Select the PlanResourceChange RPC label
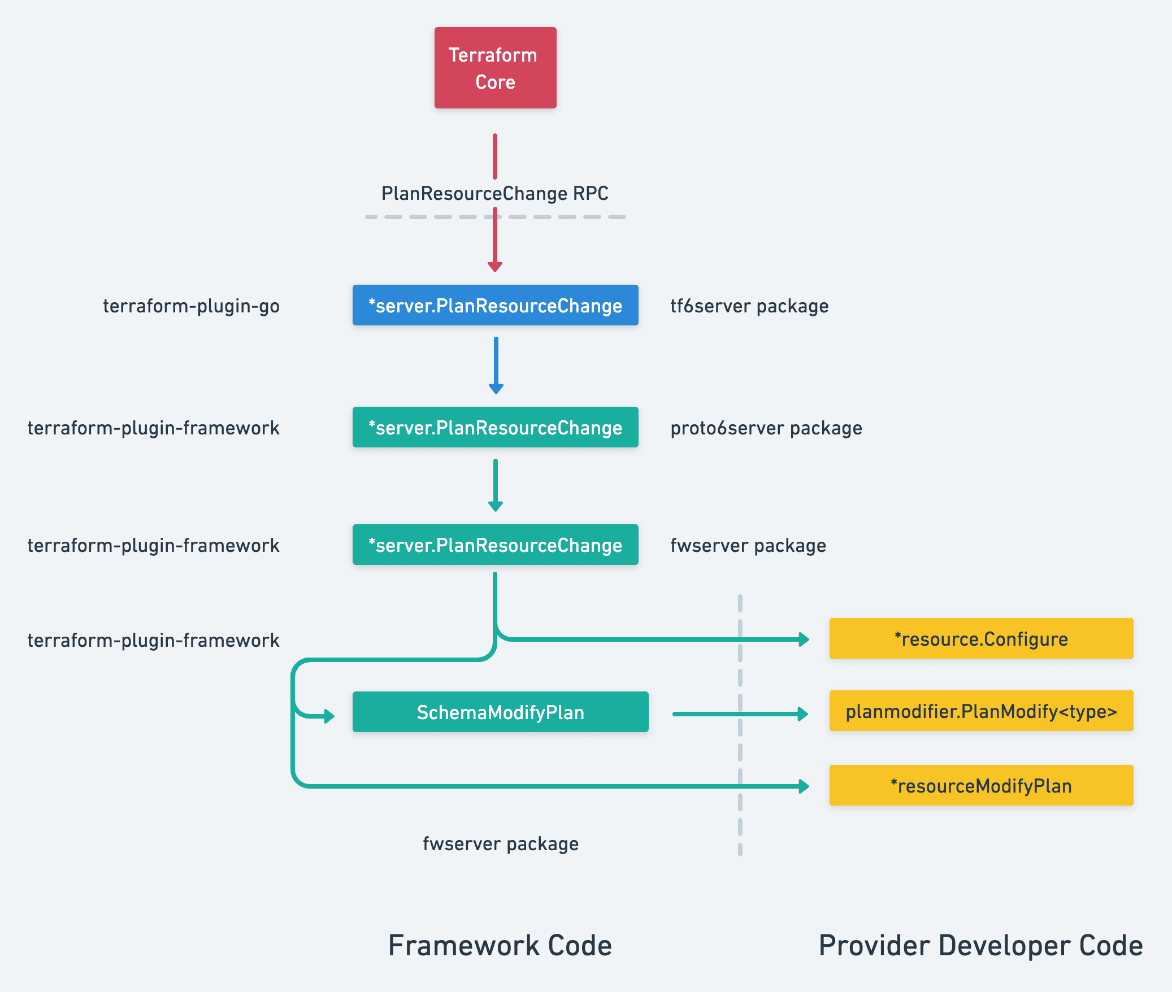Viewport: 1172px width, 992px height. (x=494, y=194)
